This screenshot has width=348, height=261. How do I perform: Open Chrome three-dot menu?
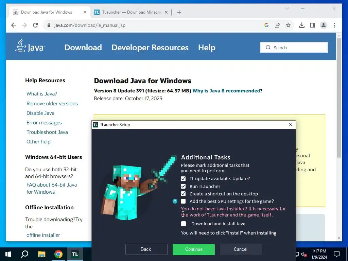pyautogui.click(x=334, y=25)
